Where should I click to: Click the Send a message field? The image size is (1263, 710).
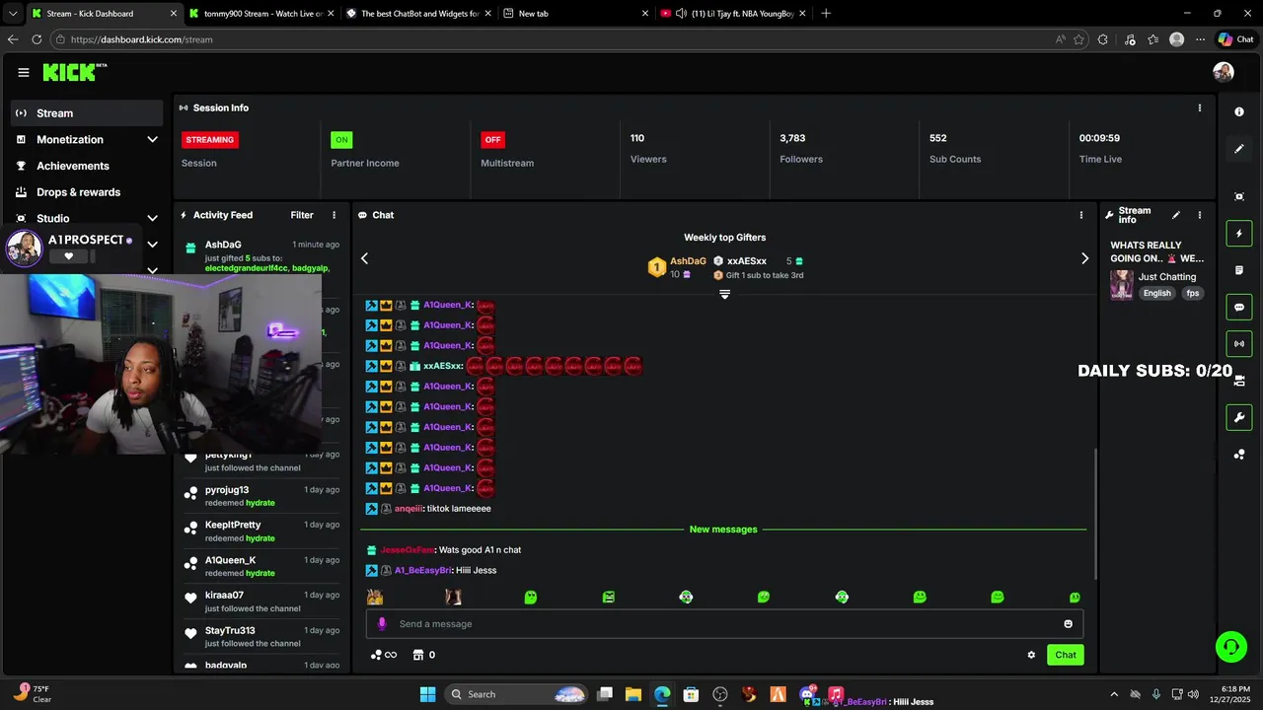pyautogui.click(x=725, y=623)
